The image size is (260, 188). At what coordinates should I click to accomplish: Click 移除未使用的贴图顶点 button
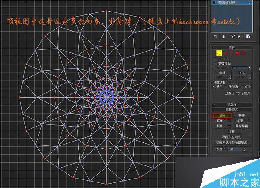click(x=232, y=142)
